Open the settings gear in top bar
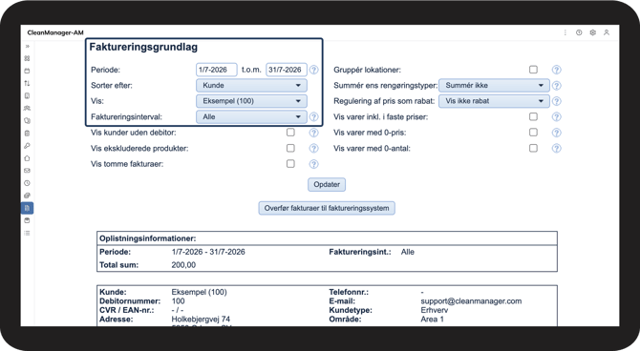Screen dimensions: 640x351 [592, 32]
